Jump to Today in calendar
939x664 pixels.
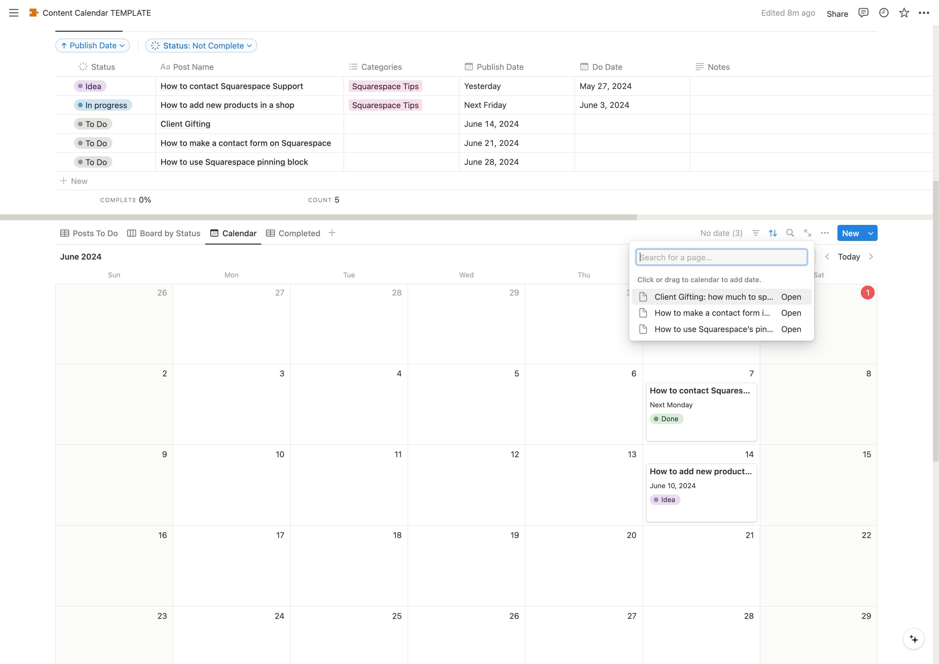(849, 256)
